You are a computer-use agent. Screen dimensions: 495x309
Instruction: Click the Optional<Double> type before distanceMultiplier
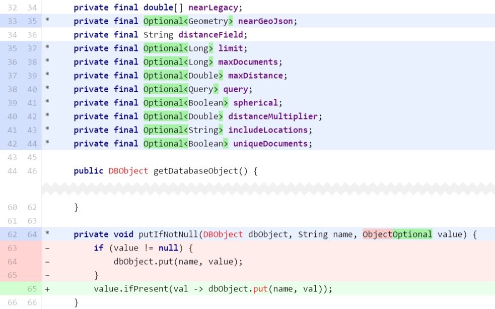[183, 116]
